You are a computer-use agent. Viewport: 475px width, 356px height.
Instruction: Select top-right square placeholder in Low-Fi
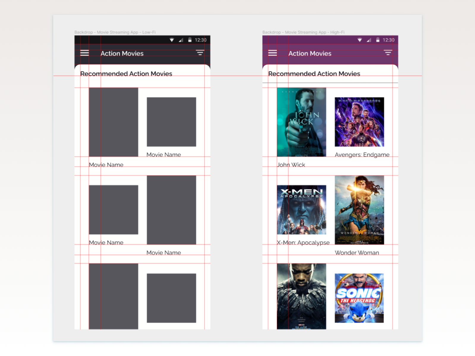(171, 122)
